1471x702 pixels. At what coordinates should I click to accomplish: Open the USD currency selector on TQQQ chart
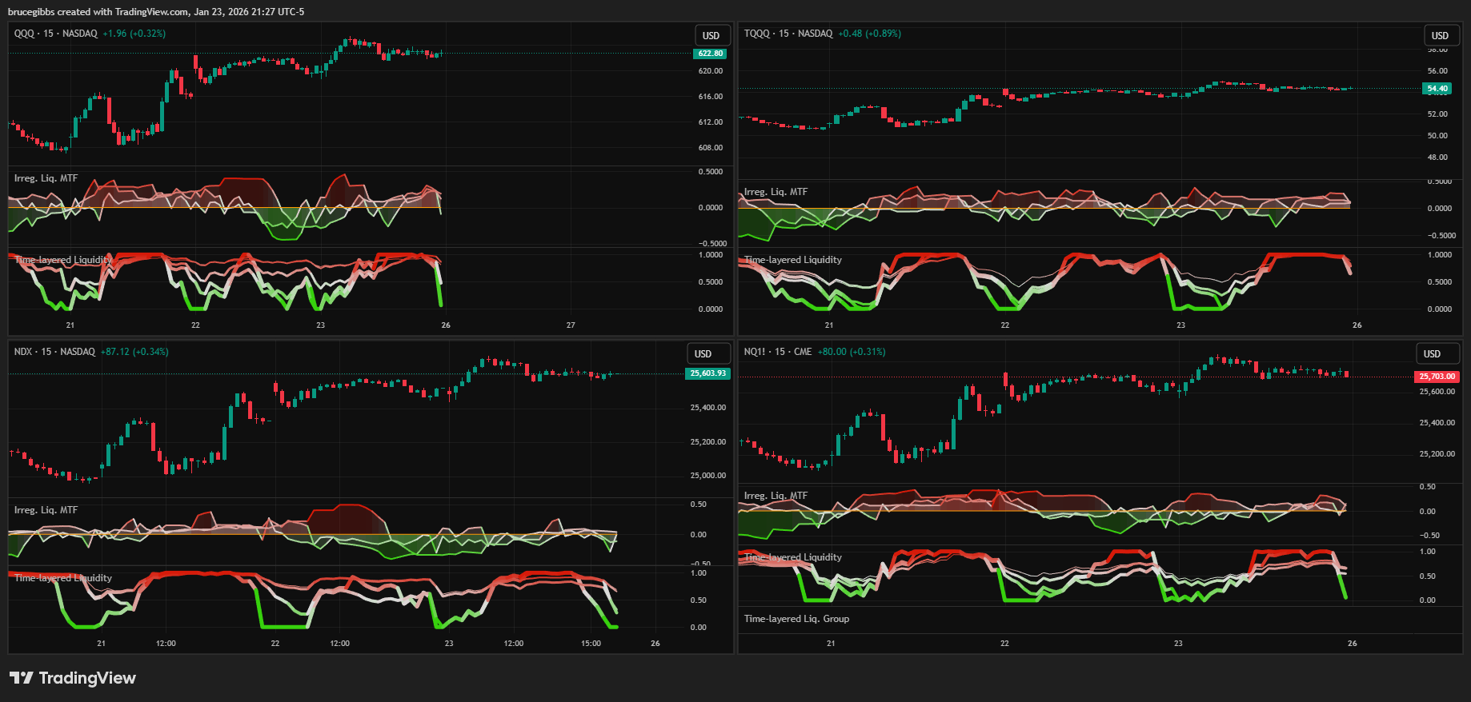coord(1440,35)
